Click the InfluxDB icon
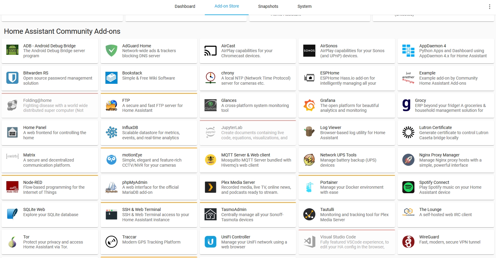Image resolution: width=496 pixels, height=258 pixels. pyautogui.click(x=111, y=132)
